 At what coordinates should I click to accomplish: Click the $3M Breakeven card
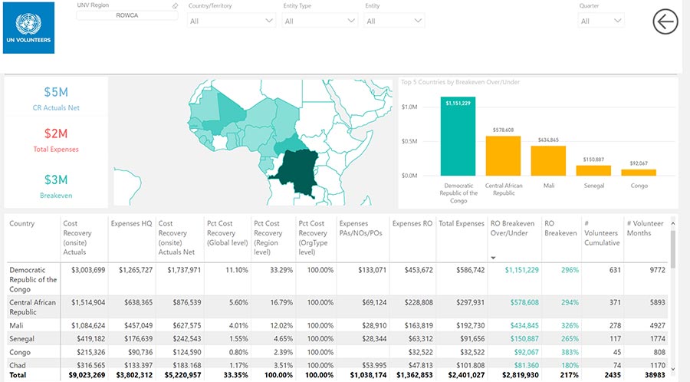[56, 186]
